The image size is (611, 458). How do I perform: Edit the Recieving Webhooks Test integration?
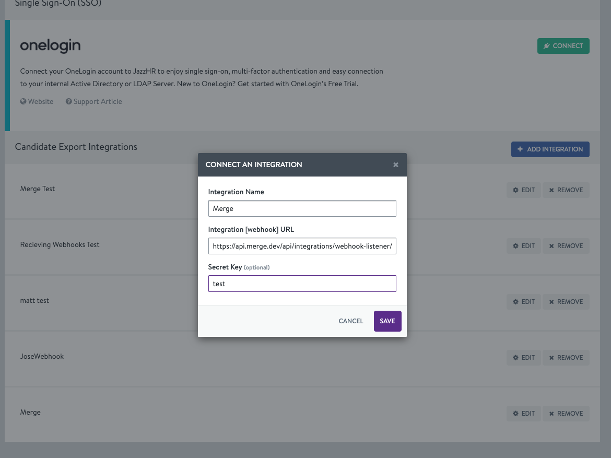[524, 246]
